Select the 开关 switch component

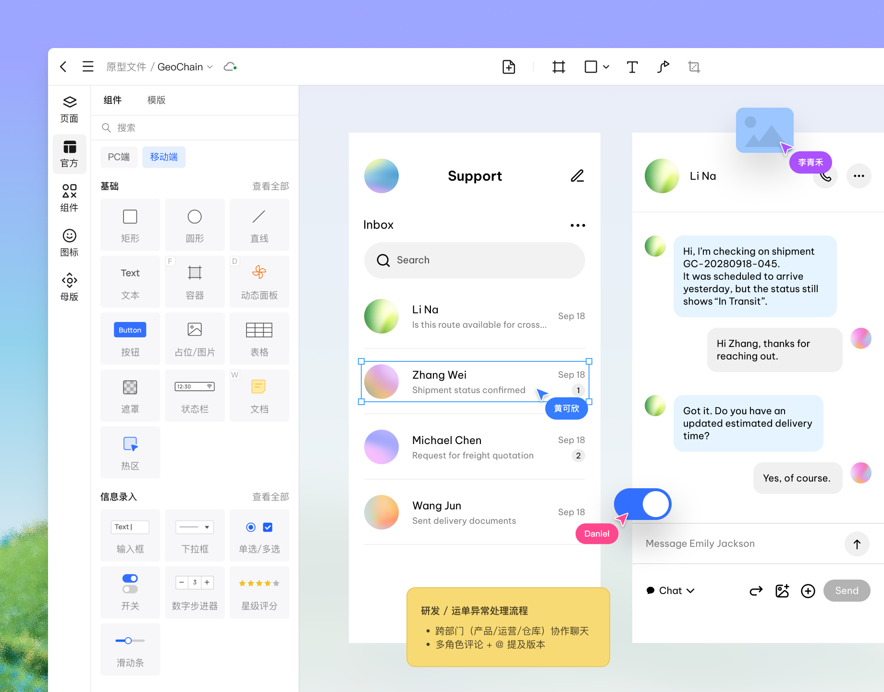coord(130,592)
